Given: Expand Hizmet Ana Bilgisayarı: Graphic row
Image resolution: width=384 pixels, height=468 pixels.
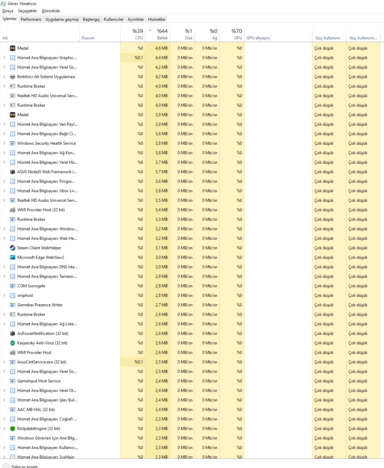Looking at the screenshot, I should pos(4,58).
